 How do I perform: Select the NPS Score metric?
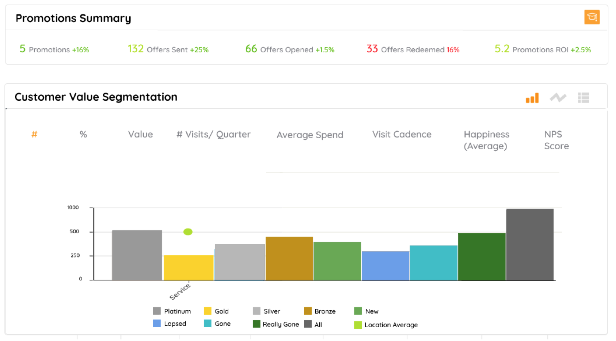(556, 140)
